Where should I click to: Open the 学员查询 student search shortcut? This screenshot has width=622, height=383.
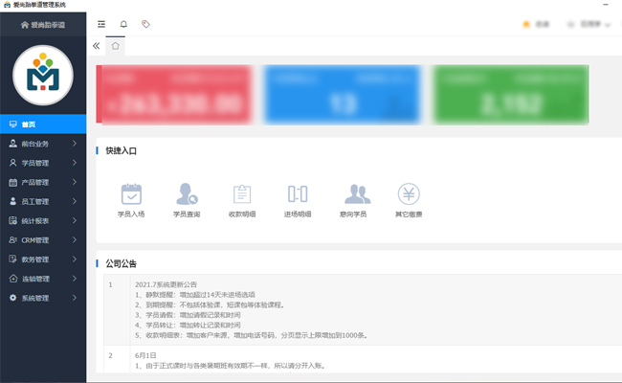click(187, 194)
